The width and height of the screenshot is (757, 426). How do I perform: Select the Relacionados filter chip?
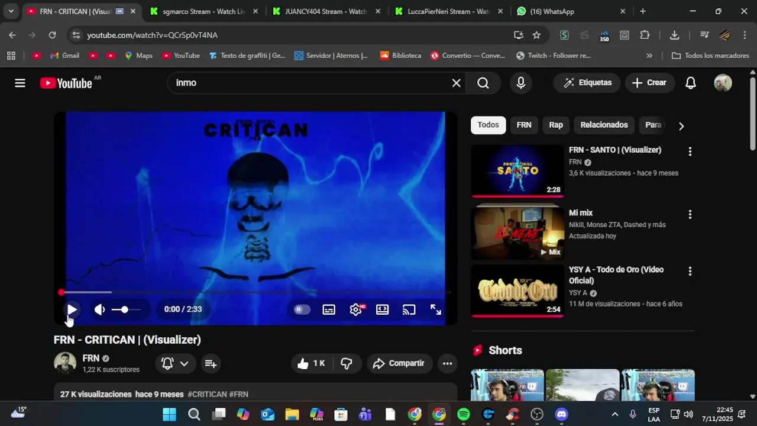point(604,125)
